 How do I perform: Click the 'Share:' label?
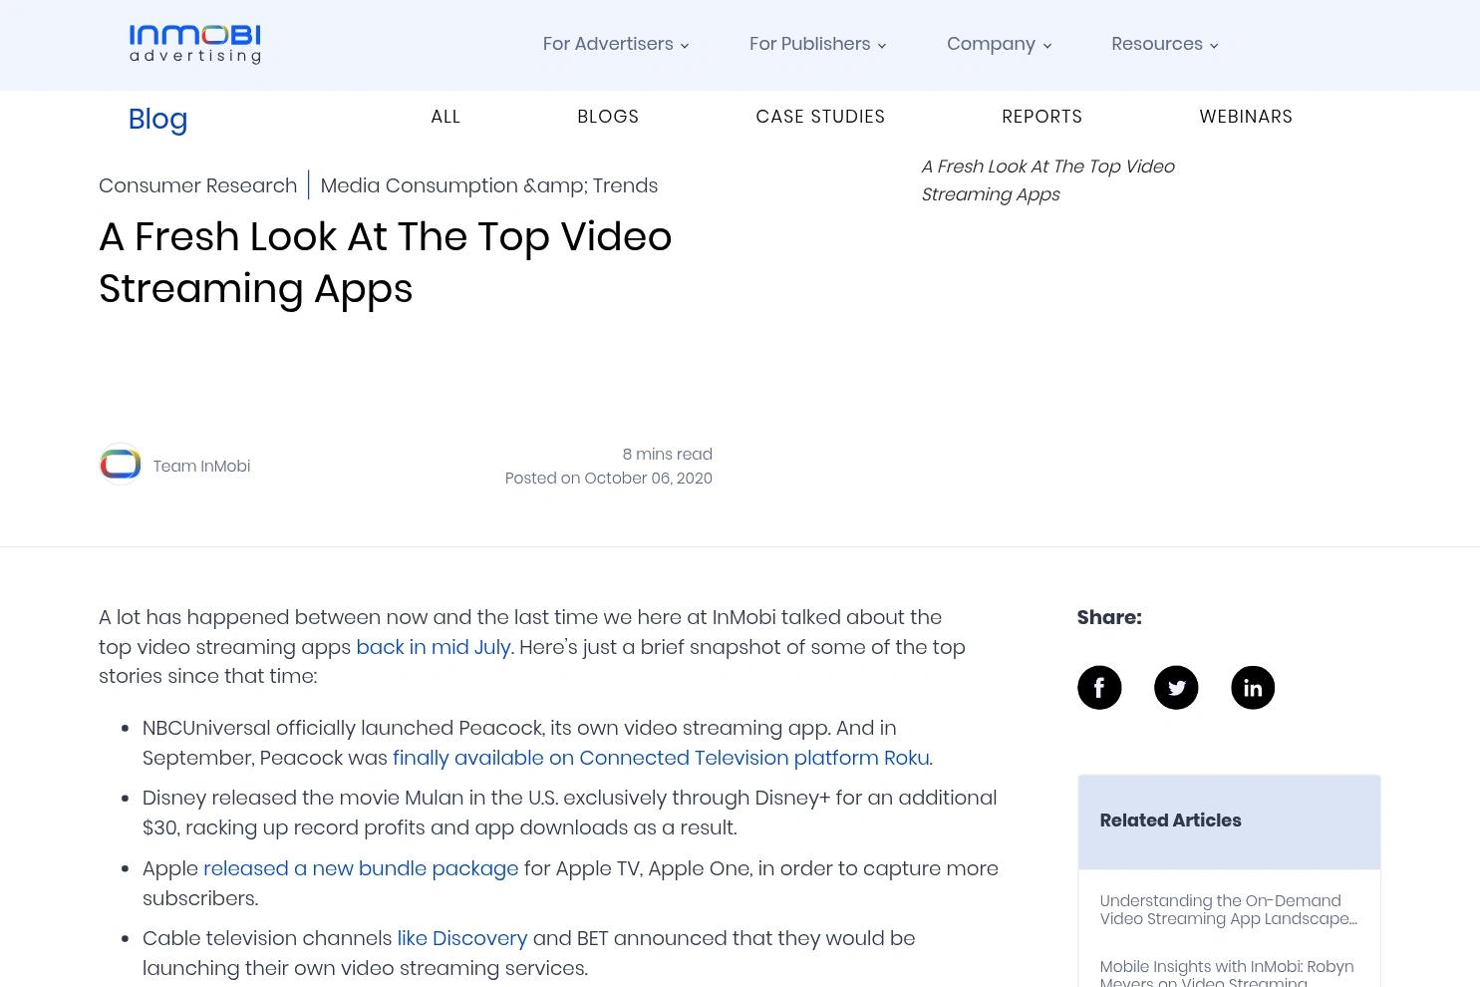click(1109, 617)
